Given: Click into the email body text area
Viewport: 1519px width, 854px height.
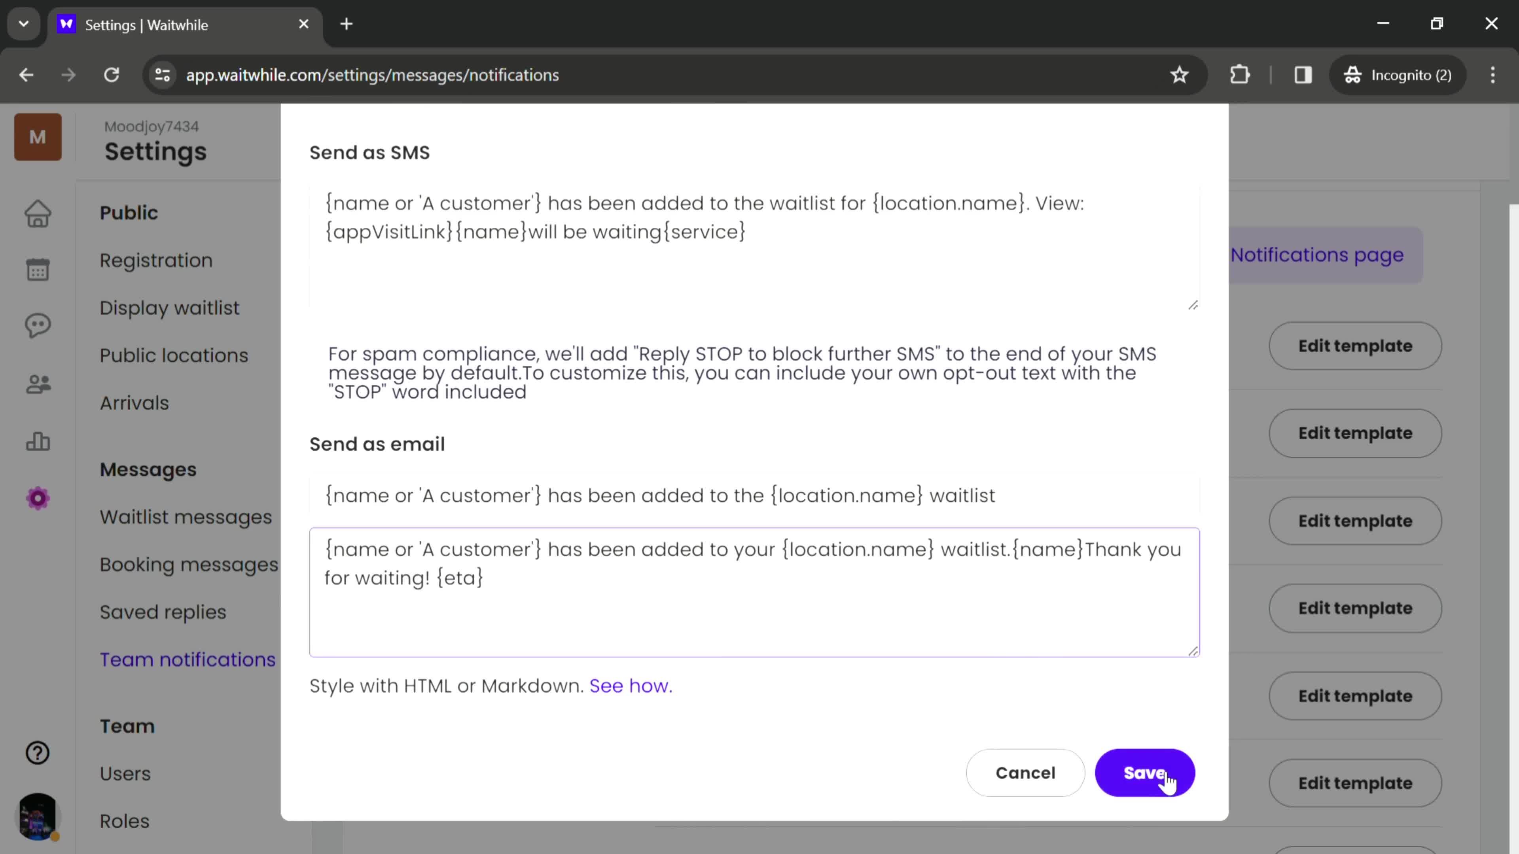Looking at the screenshot, I should (754, 592).
